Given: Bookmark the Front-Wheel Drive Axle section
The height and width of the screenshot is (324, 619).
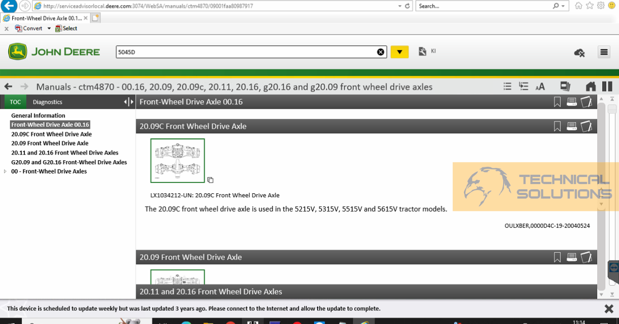Looking at the screenshot, I should pos(557,102).
